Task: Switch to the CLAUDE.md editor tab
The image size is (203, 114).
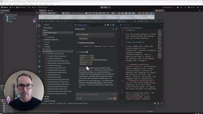Action: click(x=126, y=25)
